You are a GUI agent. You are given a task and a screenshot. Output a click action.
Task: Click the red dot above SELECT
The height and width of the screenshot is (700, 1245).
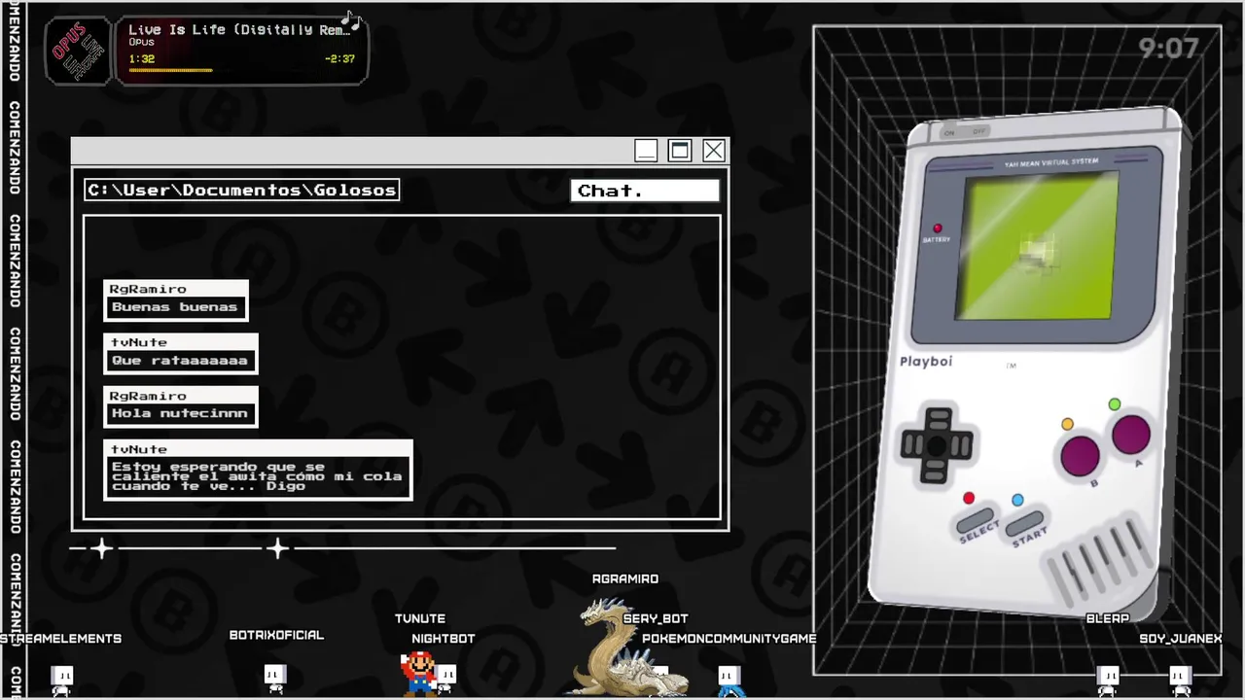(969, 499)
